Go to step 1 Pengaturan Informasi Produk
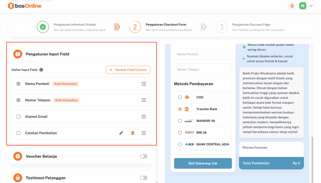This screenshot has width=321, height=183. coord(43,27)
